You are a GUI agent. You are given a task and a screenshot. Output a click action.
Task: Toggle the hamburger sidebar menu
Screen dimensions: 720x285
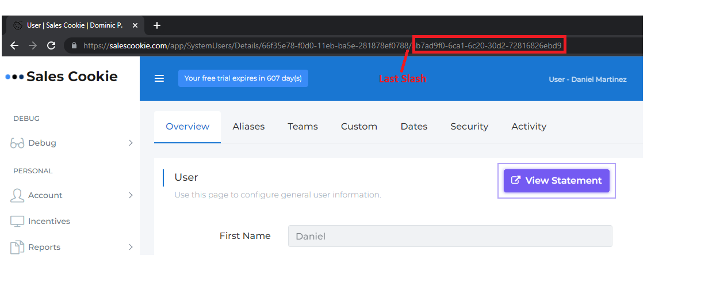160,79
